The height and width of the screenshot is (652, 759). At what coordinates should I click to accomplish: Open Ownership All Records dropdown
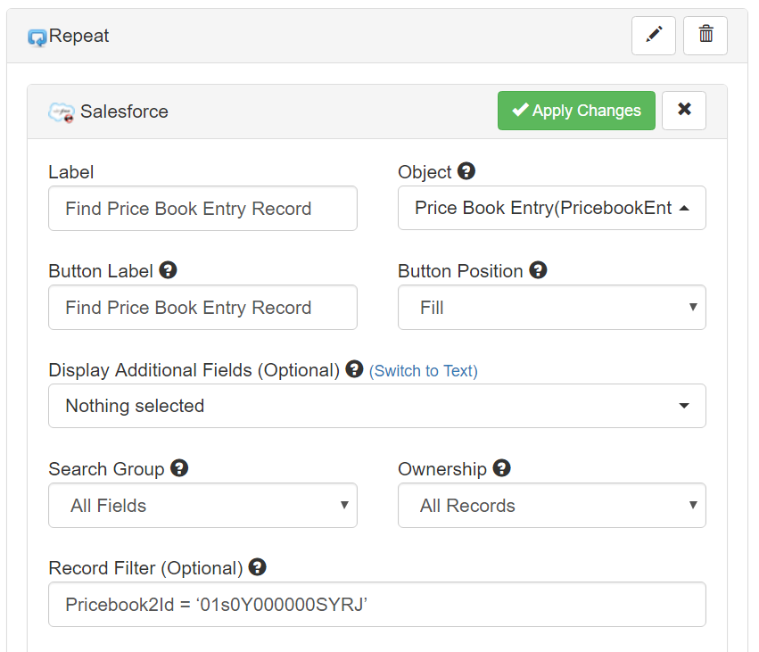coord(552,506)
